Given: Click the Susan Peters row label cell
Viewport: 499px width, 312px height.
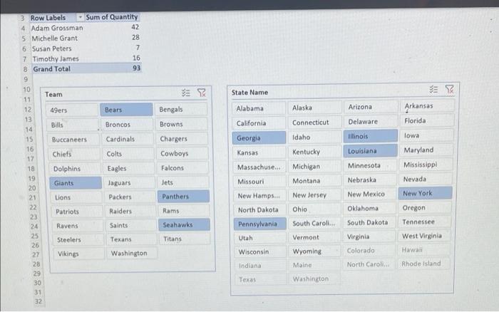Looking at the screenshot, I should point(52,48).
